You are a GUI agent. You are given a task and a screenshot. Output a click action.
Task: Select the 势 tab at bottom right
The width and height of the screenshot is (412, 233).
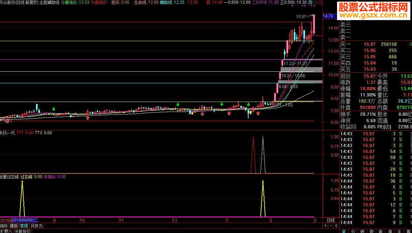372,231
